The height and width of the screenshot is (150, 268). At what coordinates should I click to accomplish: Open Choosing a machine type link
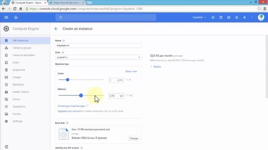(71, 106)
